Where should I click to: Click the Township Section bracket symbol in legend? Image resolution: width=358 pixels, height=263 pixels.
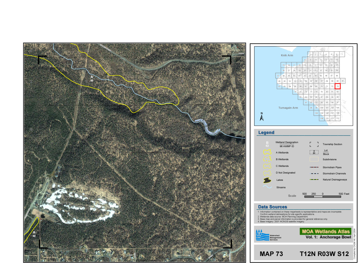tap(314, 144)
